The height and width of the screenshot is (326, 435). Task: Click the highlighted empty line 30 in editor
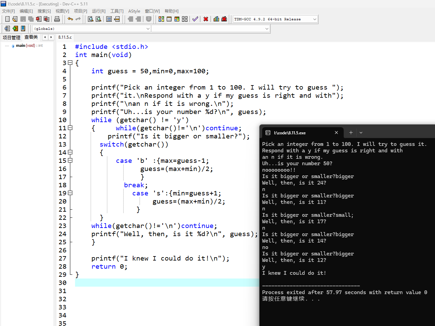point(167,283)
